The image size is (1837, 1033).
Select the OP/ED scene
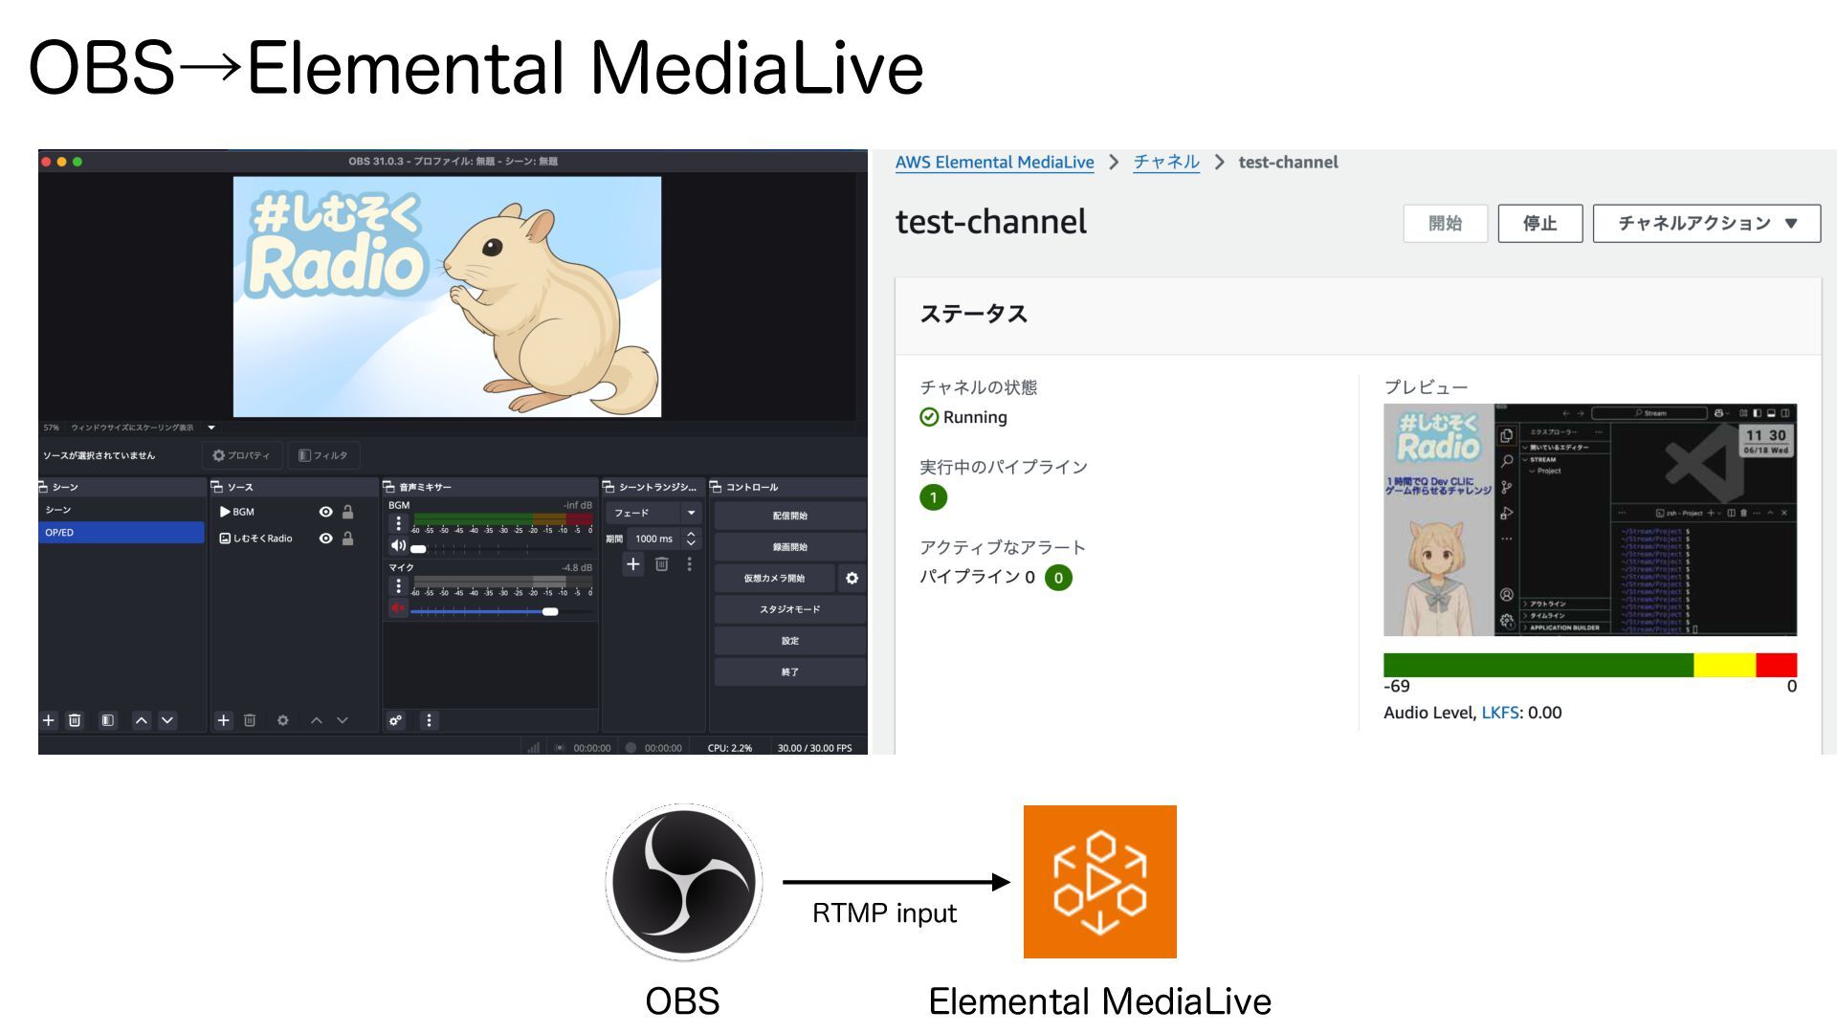pos(122,532)
